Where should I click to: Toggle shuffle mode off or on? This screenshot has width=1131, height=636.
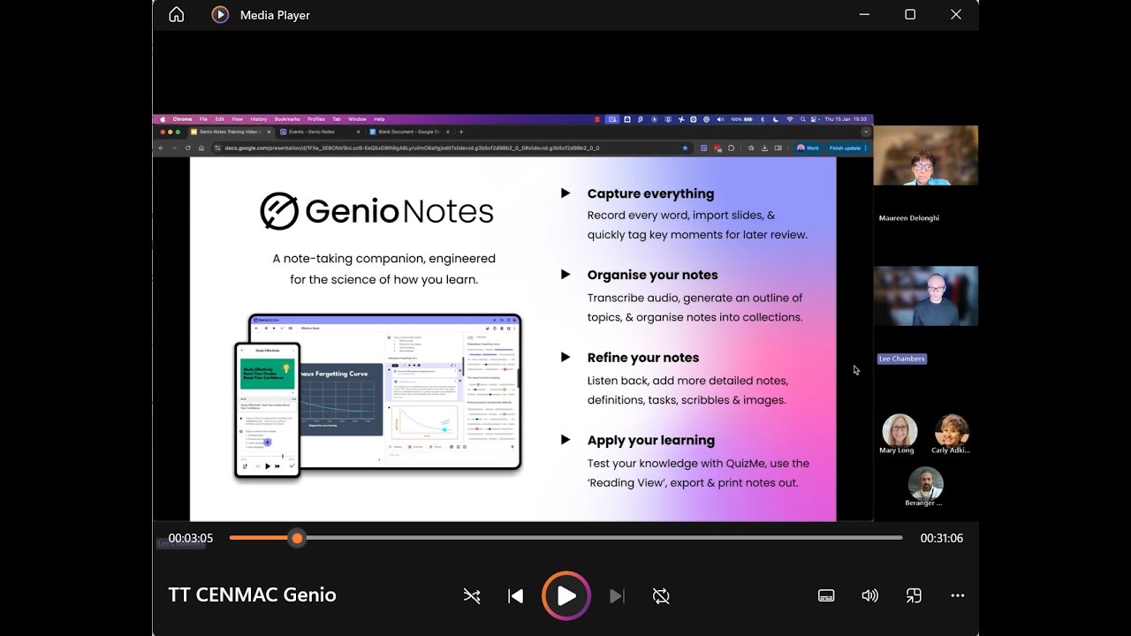472,596
